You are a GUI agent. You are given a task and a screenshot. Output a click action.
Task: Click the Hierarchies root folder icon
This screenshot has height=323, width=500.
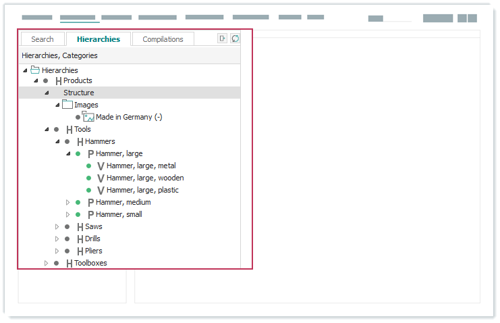point(35,70)
